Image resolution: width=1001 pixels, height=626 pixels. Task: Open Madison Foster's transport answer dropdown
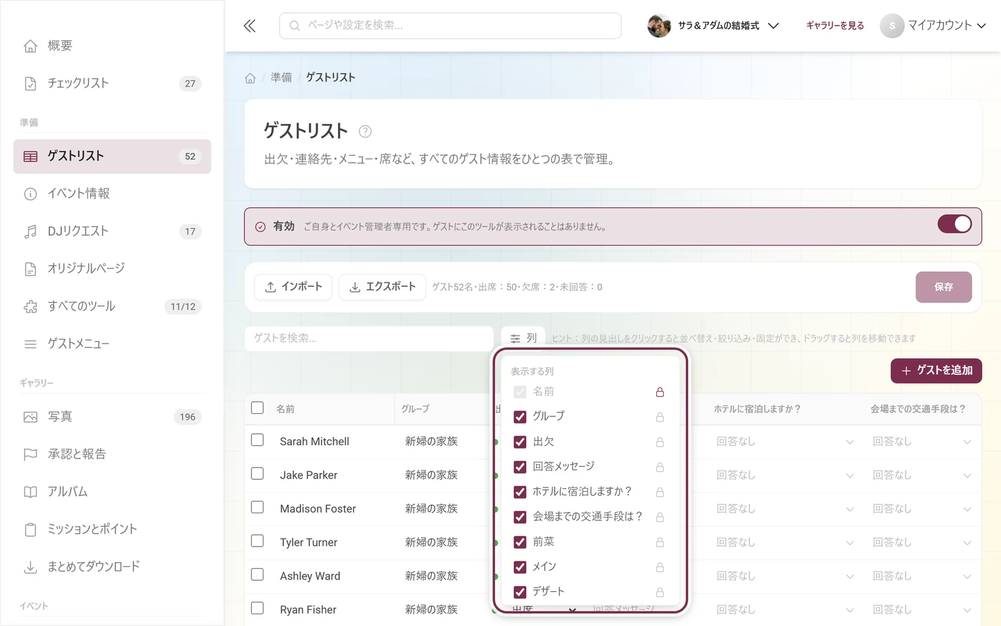(922, 509)
